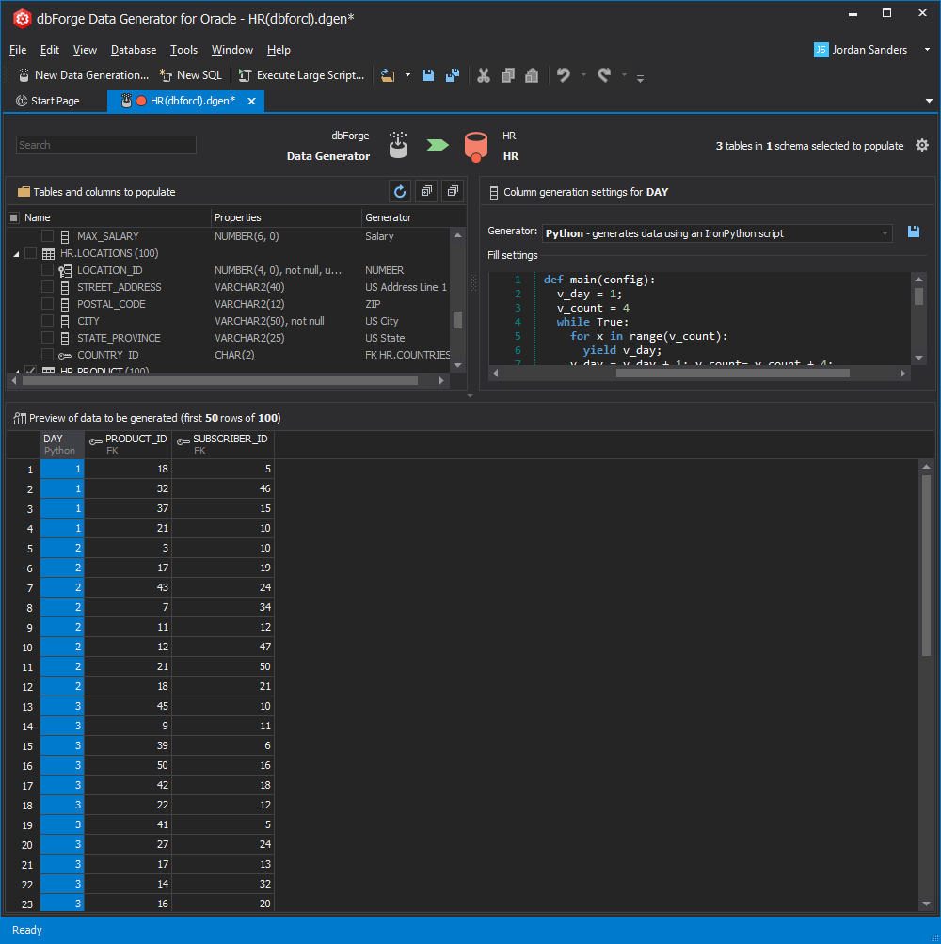The width and height of the screenshot is (941, 944).
Task: Click save generator settings icon beside combo
Action: click(914, 232)
